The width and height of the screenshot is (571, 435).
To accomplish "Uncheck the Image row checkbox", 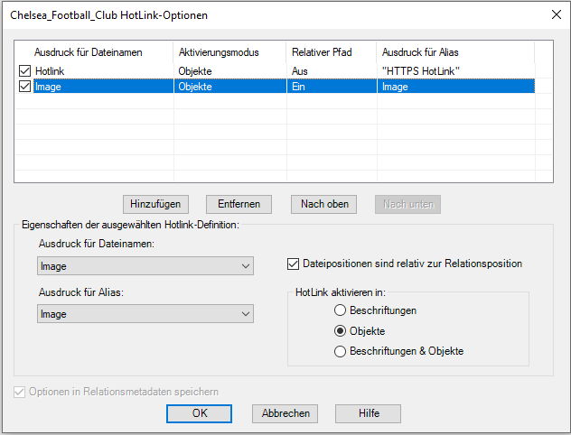I will tap(24, 87).
